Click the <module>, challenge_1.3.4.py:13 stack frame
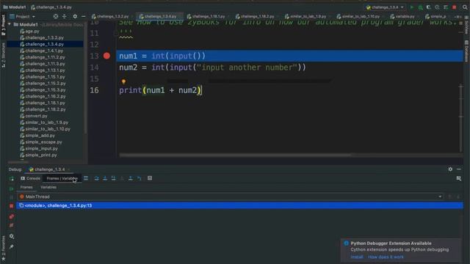The height and width of the screenshot is (264, 470). (240, 205)
